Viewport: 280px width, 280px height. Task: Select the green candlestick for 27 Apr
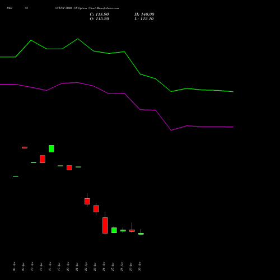click(x=114, y=230)
